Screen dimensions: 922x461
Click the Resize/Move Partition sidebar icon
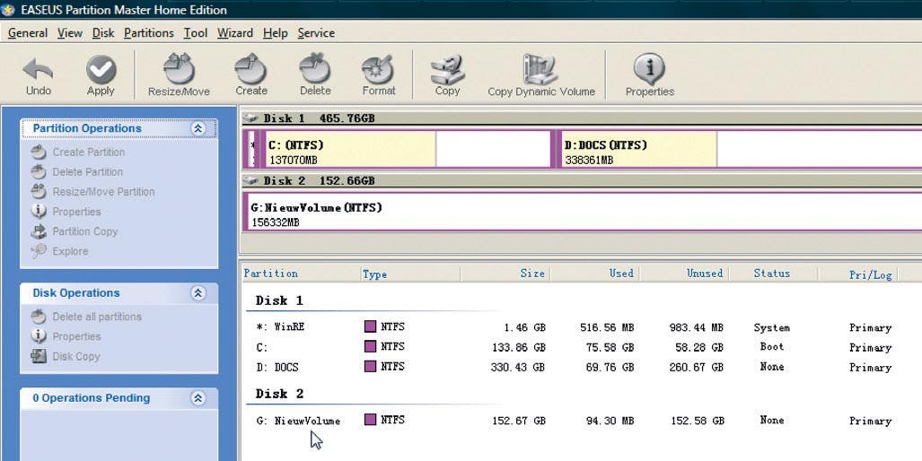point(39,191)
